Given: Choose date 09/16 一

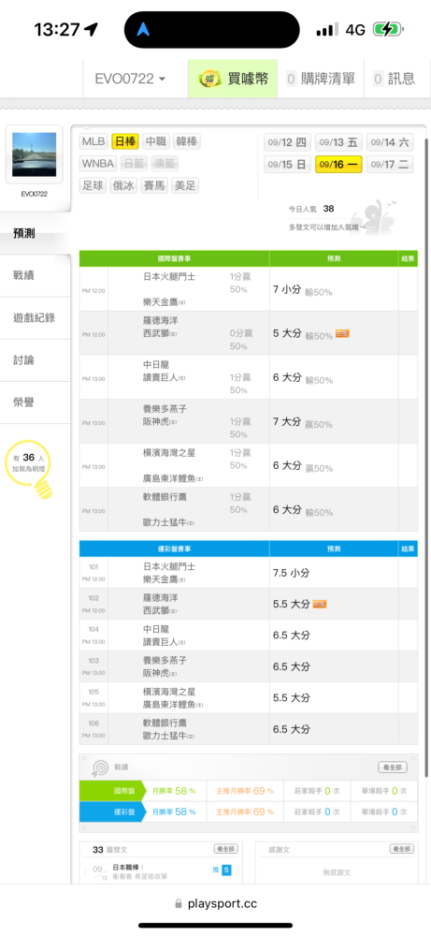Looking at the screenshot, I should click(338, 164).
